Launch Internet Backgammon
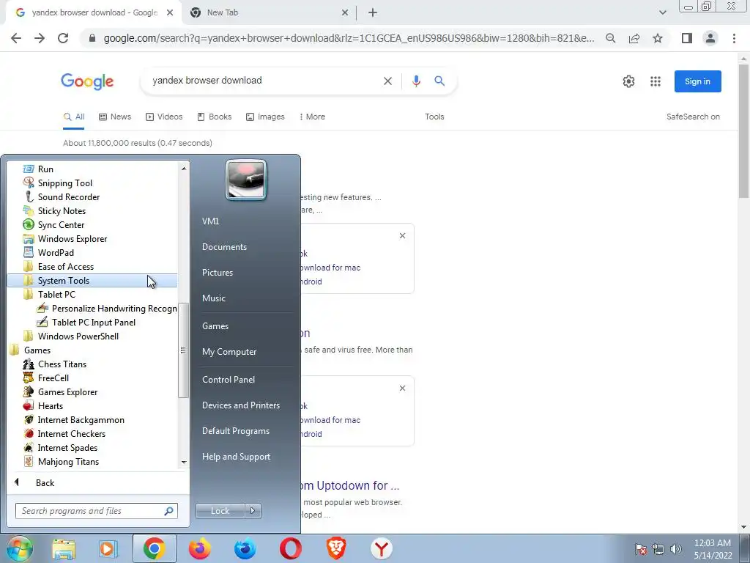Image resolution: width=750 pixels, height=563 pixels. coord(81,419)
